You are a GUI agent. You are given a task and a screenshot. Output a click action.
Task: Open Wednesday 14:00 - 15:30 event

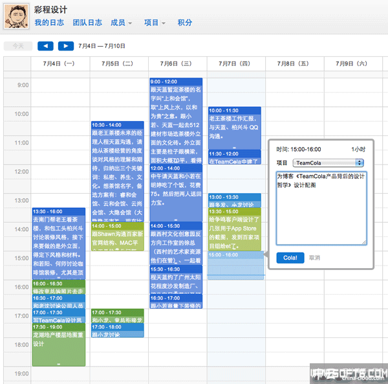[x=176, y=243]
